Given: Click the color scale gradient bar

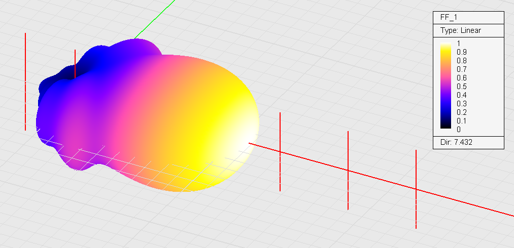Looking at the screenshot, I should (x=446, y=86).
